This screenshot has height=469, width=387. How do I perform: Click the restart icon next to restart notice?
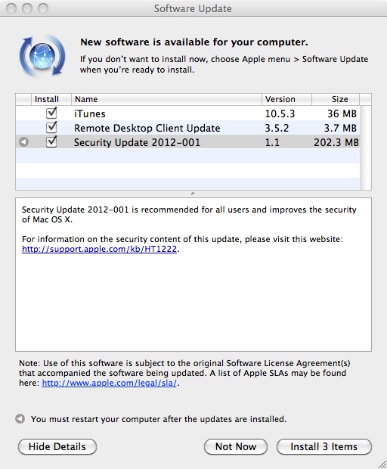(x=20, y=419)
